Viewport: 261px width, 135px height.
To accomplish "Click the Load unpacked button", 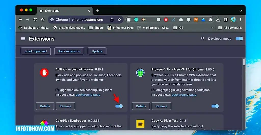I will (36, 51).
